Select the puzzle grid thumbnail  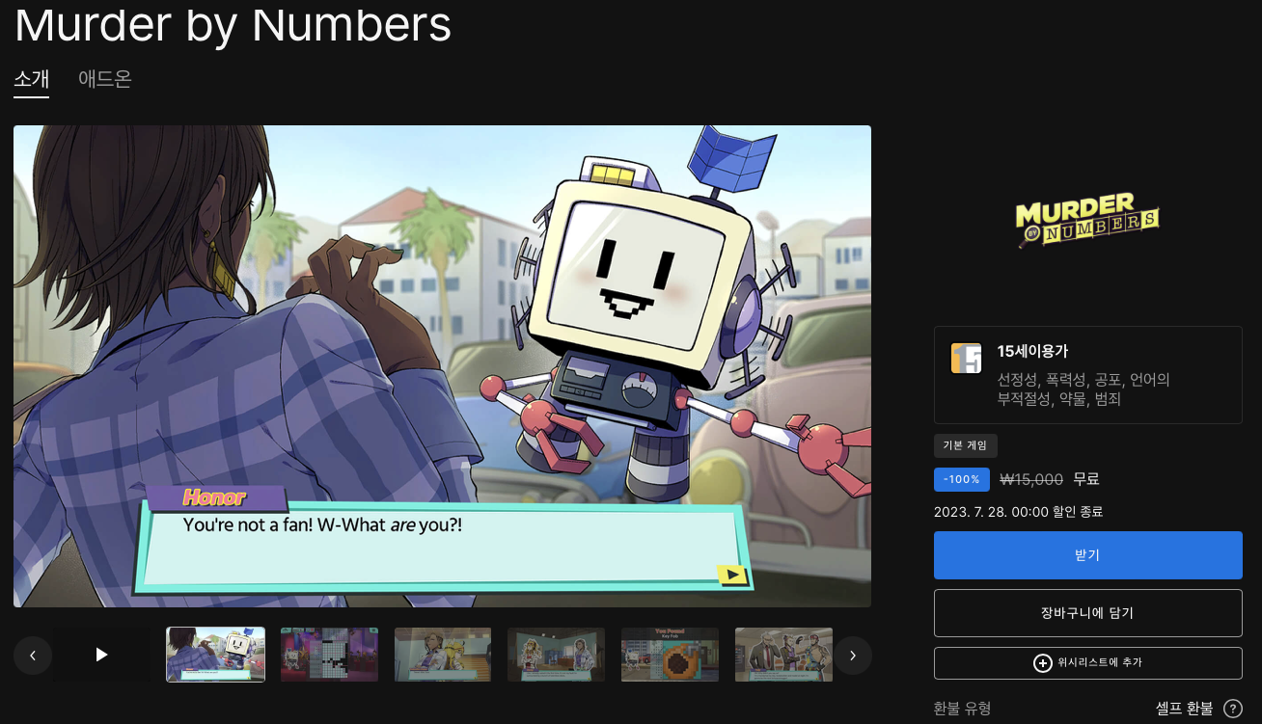[329, 655]
